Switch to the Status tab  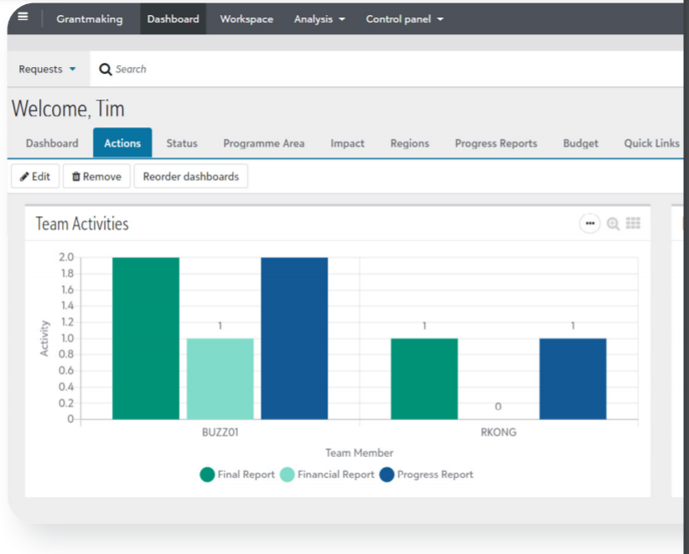tap(181, 143)
